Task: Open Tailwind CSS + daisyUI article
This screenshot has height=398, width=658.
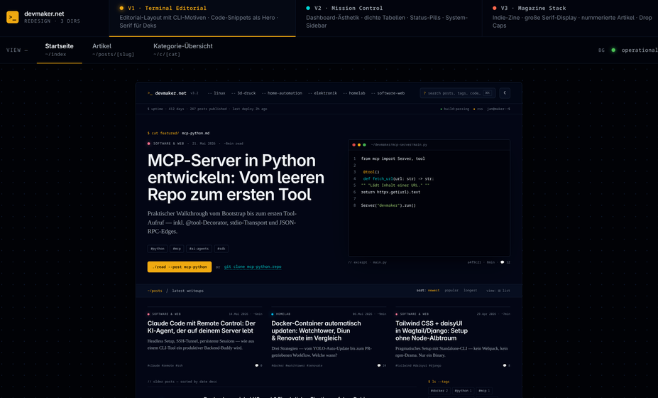Action: 432,330
